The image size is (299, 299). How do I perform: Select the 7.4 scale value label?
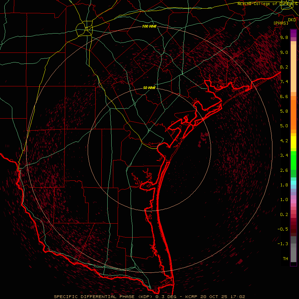tap(284, 82)
